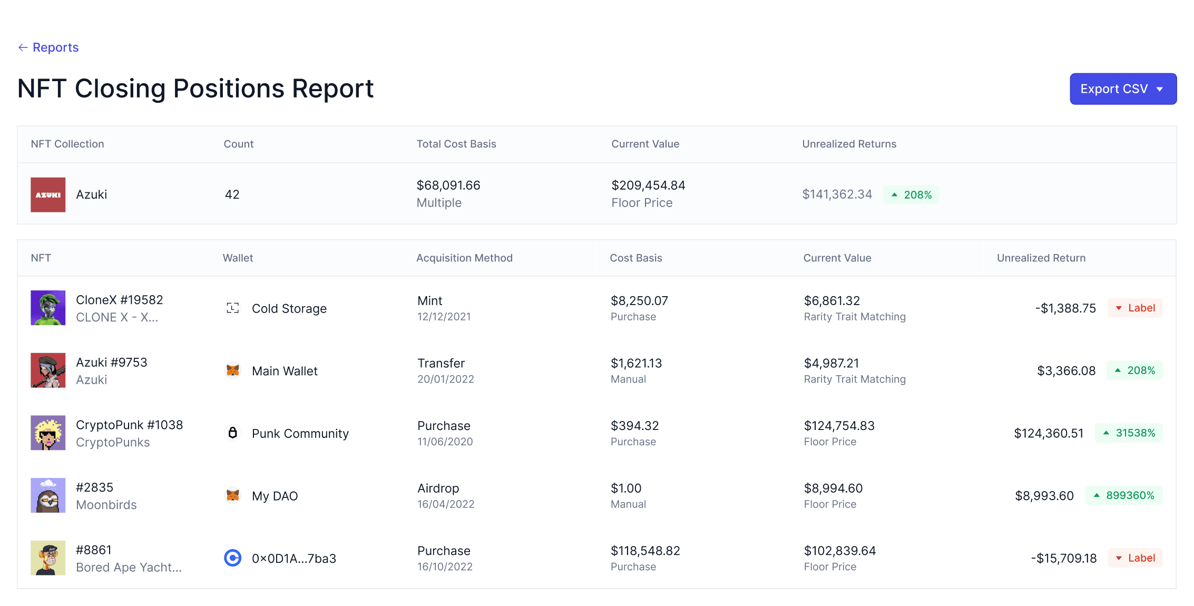Click the 31538% return badge
The width and height of the screenshot is (1194, 606).
point(1129,433)
